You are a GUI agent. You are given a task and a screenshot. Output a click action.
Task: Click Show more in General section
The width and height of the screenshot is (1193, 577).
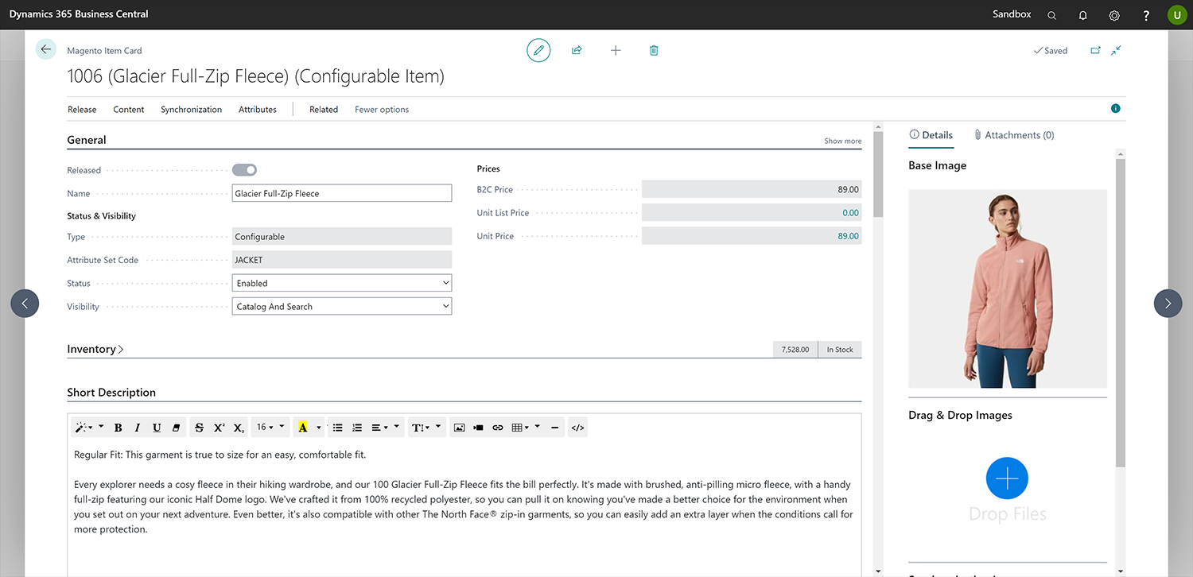tap(842, 141)
